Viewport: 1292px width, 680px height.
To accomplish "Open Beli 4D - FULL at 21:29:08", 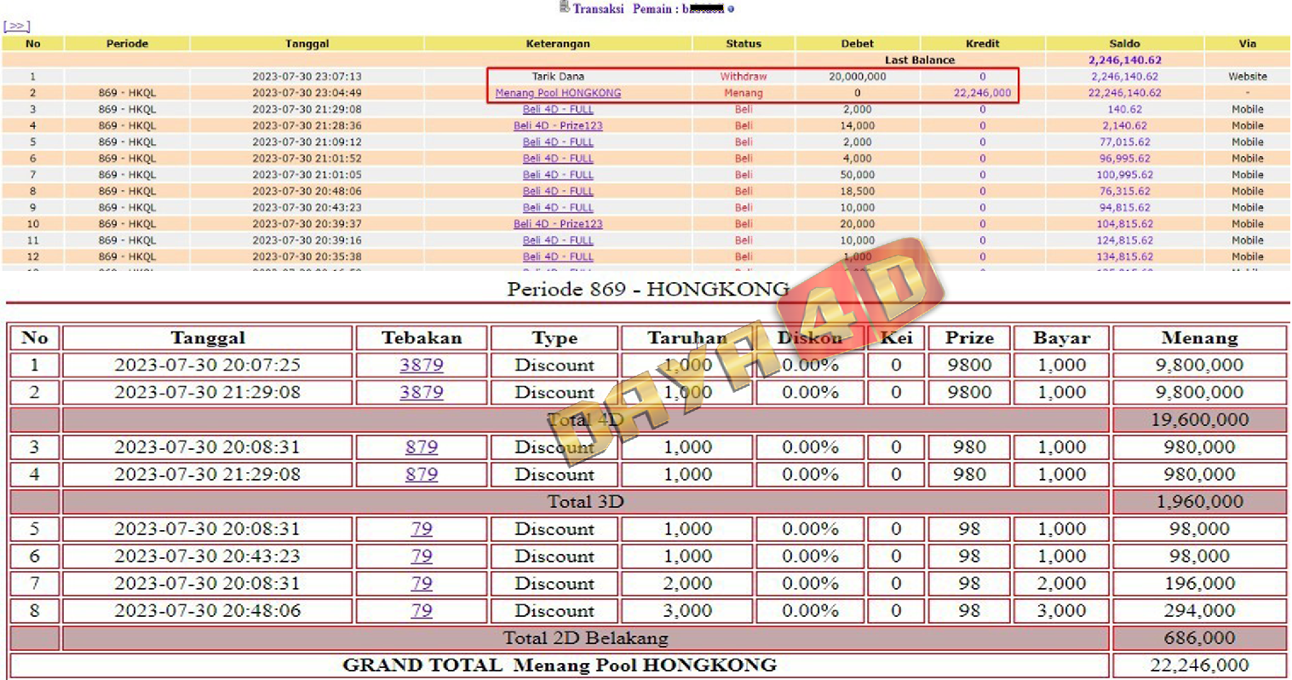I will coord(558,109).
